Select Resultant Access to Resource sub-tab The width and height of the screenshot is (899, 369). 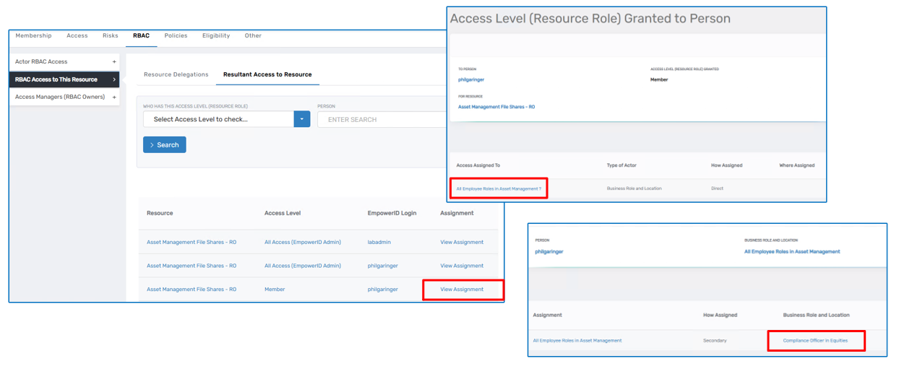(267, 74)
